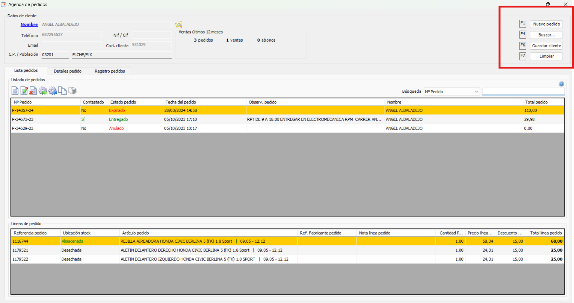The width and height of the screenshot is (574, 303).
Task: Follow the Nombre hyperlink label
Action: [29, 25]
